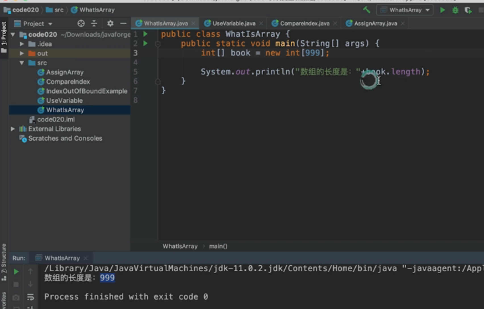Click selected 999 in console output
Image resolution: width=484 pixels, height=309 pixels.
107,278
